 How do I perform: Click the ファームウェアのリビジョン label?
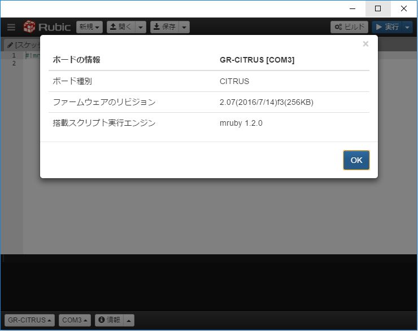(x=104, y=102)
